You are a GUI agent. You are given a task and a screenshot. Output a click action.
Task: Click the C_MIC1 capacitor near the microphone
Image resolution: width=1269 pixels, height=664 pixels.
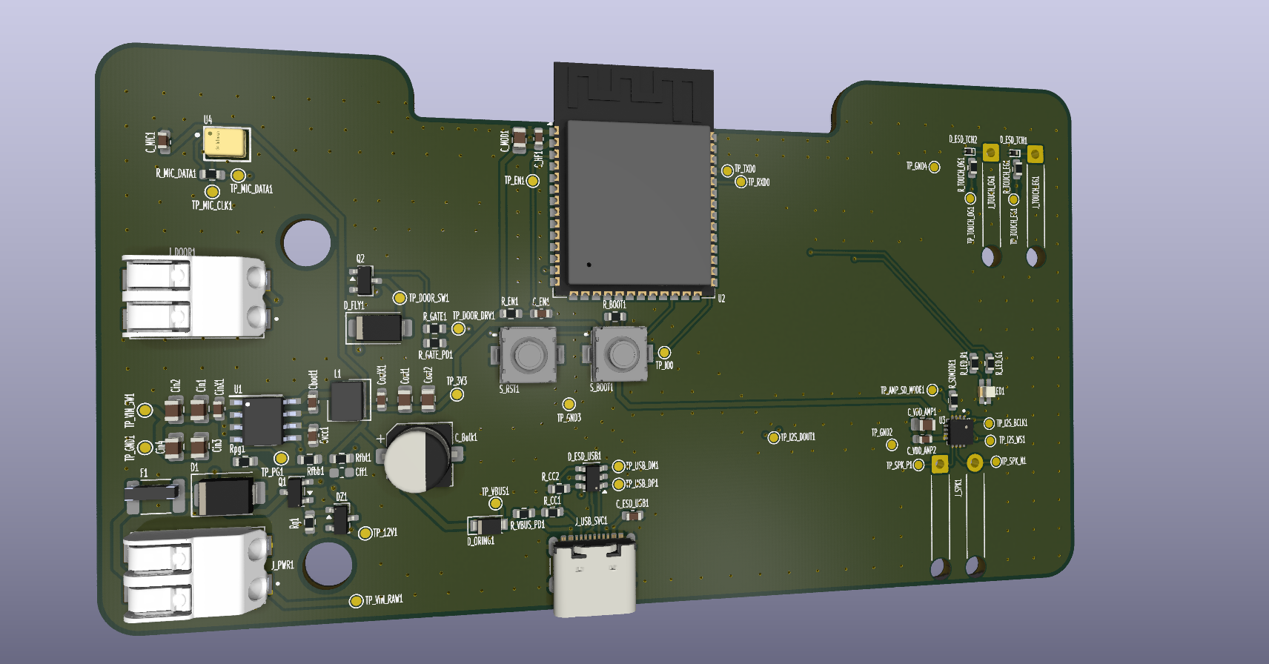164,142
